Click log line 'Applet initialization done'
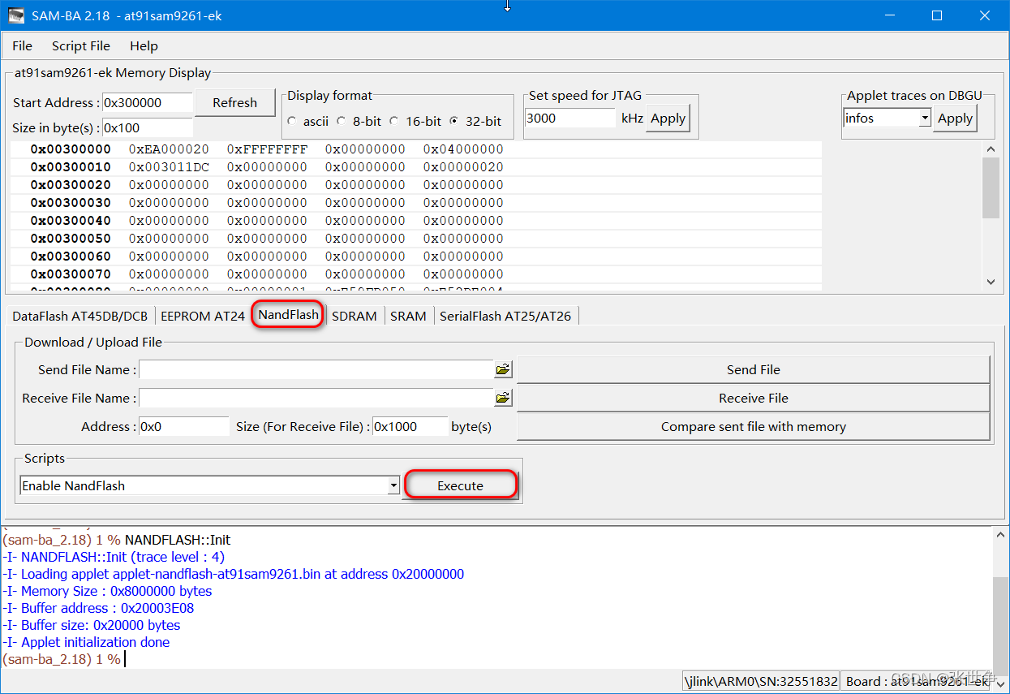 click(x=86, y=642)
